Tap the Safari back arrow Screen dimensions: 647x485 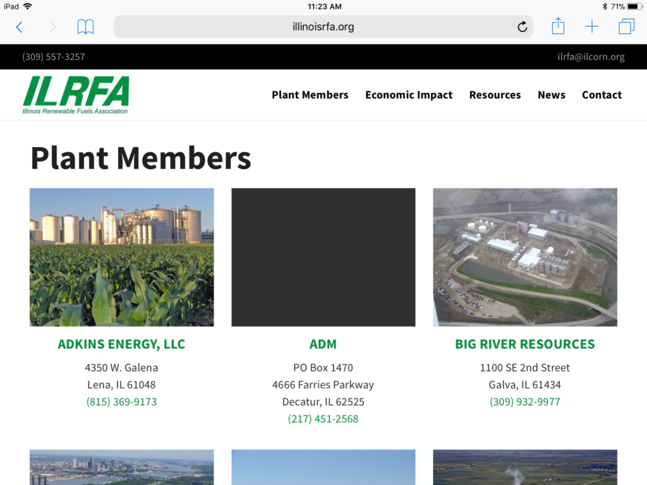(x=19, y=27)
